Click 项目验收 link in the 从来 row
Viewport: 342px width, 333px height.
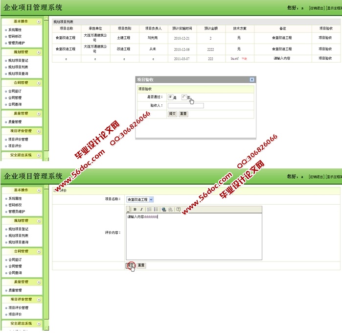pyautogui.click(x=325, y=49)
